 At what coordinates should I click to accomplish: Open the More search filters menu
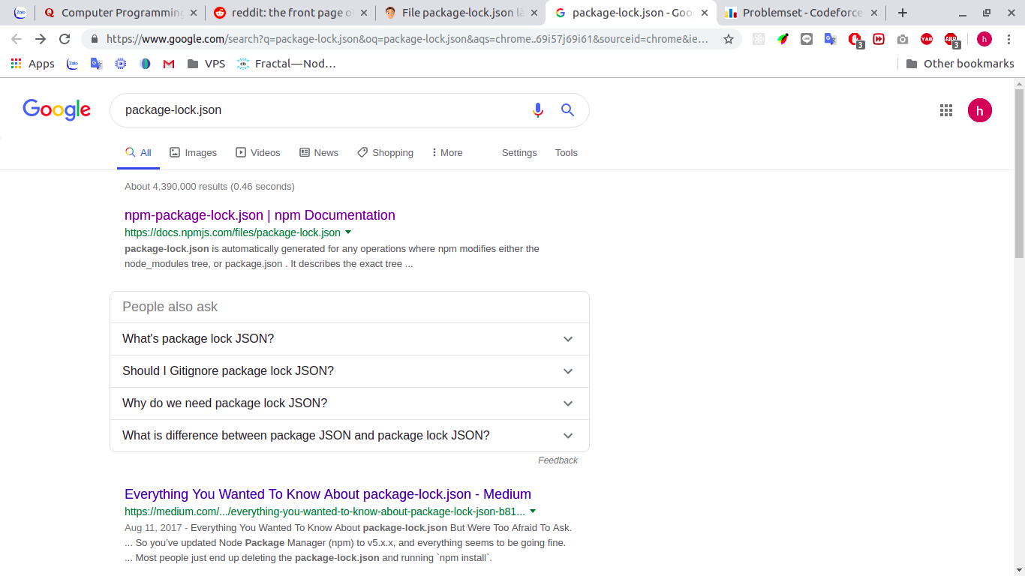(447, 152)
